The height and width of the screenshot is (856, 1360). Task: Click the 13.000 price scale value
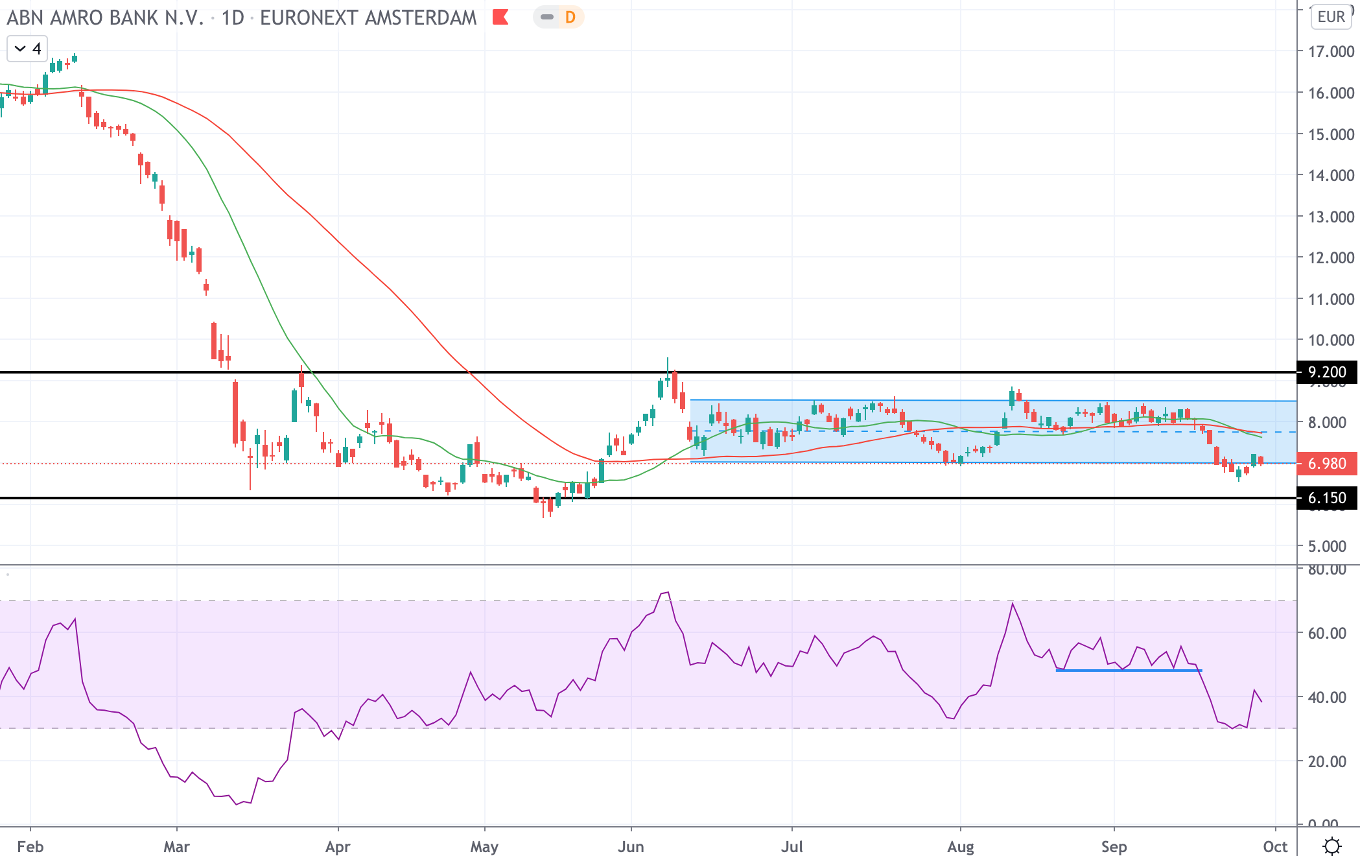[1331, 217]
